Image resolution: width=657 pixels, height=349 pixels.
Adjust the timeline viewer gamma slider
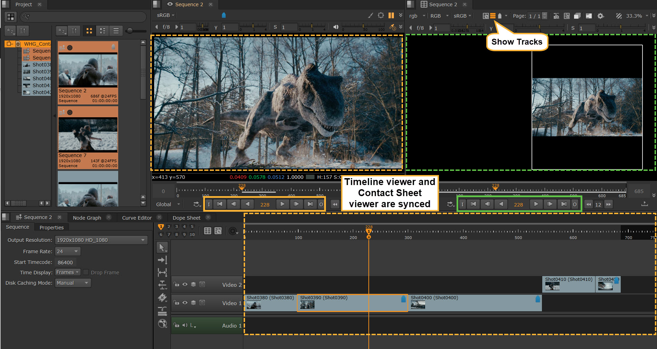[253, 27]
